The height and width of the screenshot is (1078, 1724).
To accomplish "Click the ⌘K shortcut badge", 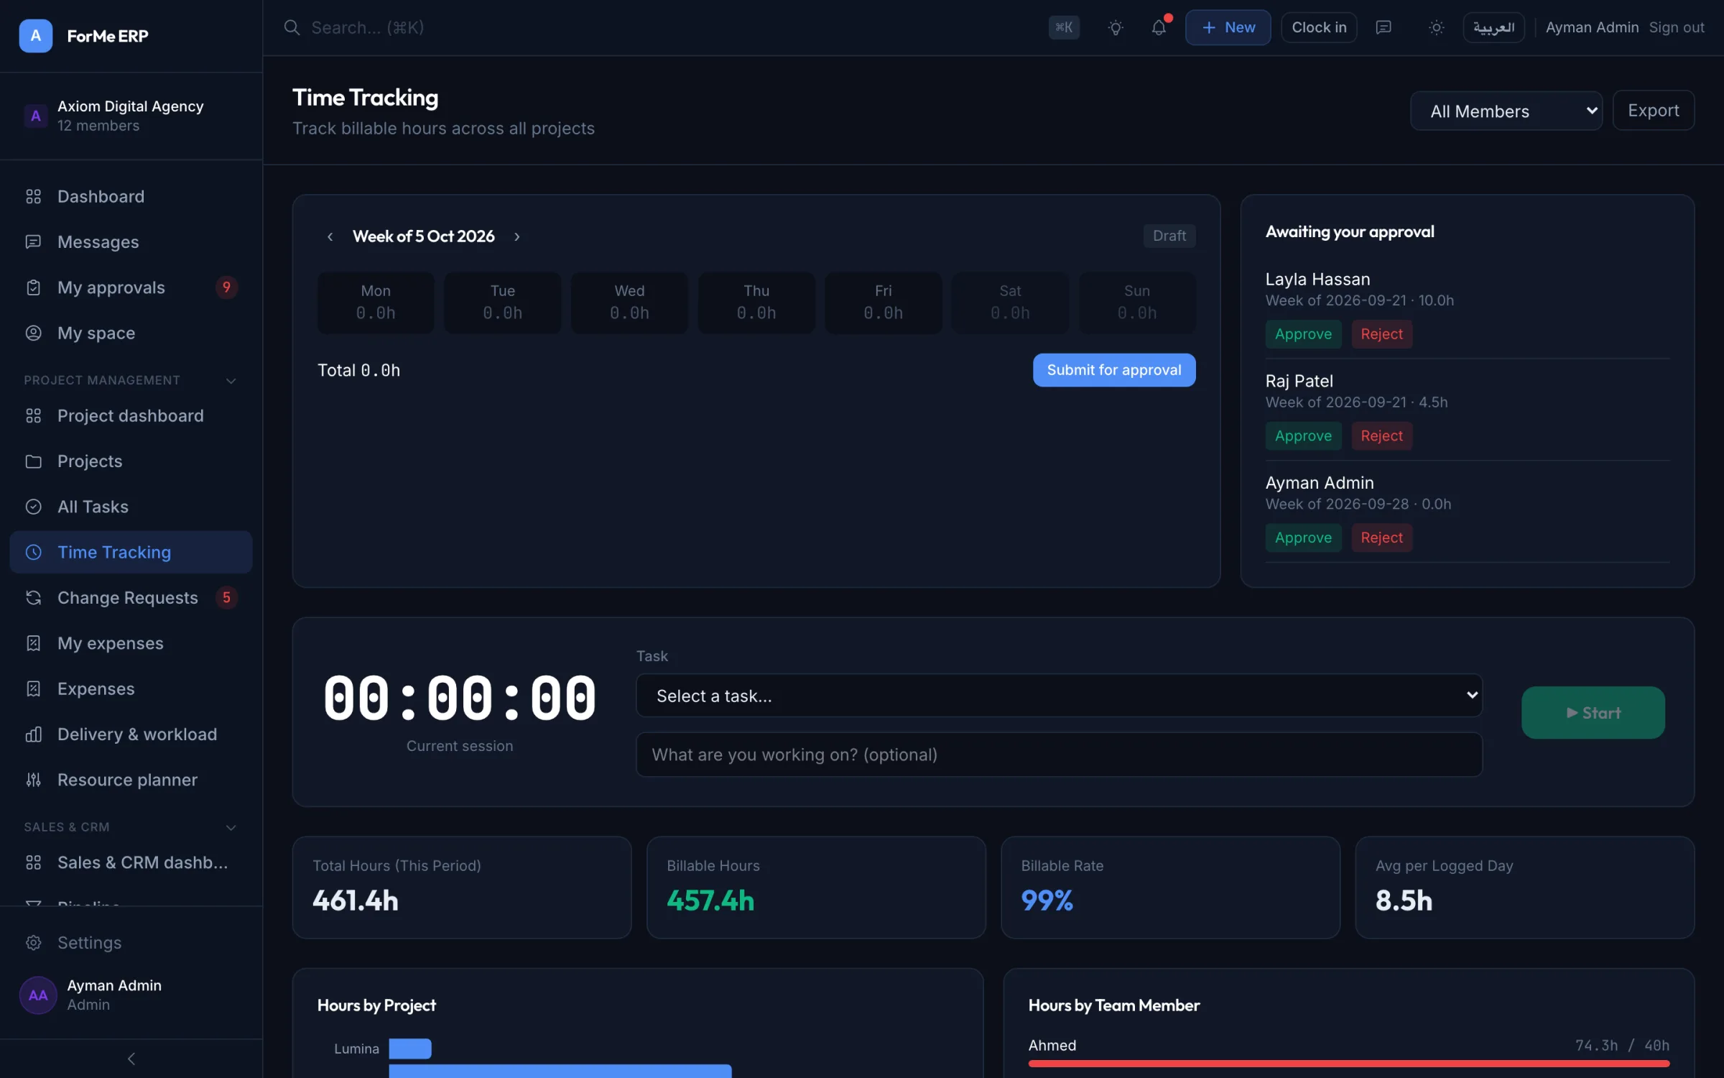I will pos(1064,27).
